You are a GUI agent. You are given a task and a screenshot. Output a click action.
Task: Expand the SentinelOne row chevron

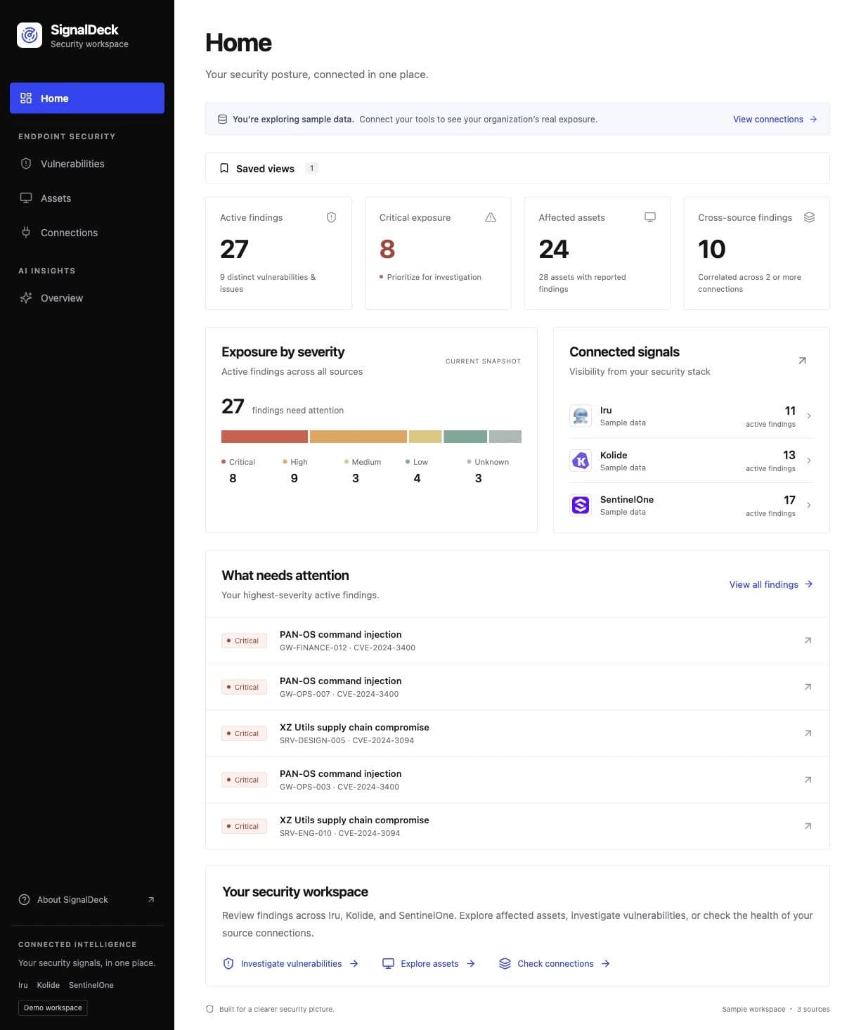coord(809,505)
